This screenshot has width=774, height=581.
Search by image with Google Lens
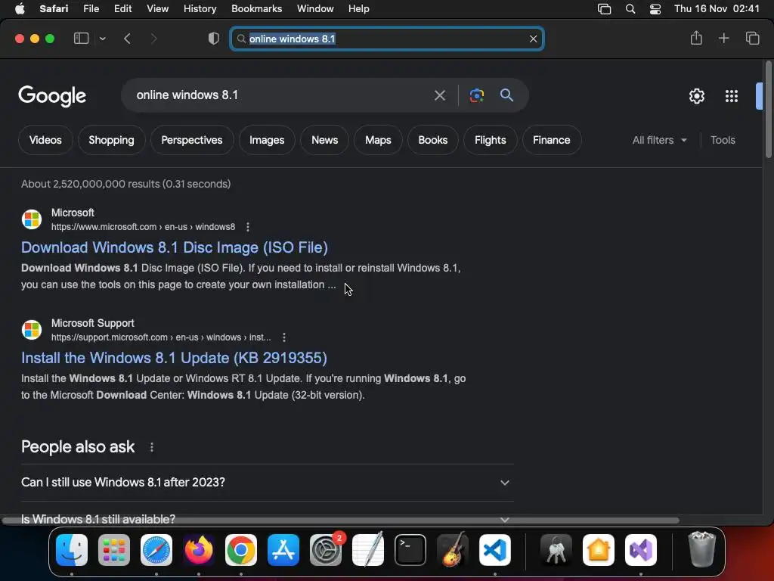click(476, 95)
